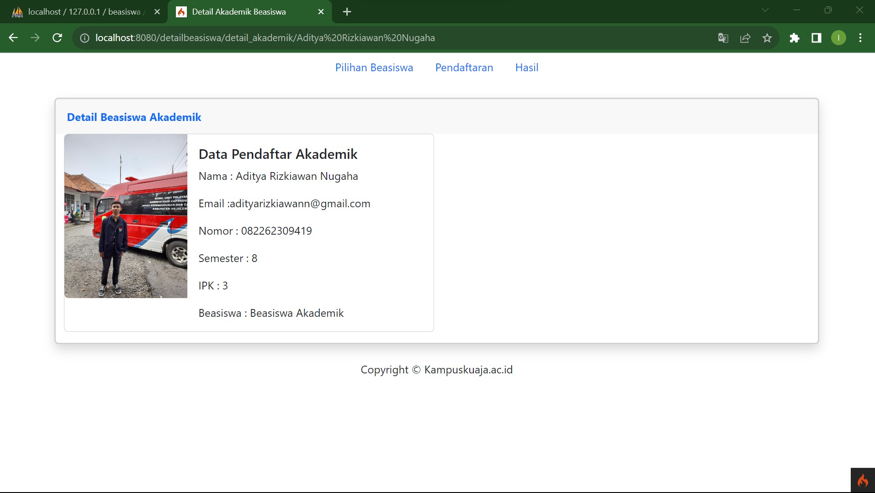This screenshot has width=875, height=493.
Task: Click the phone number 082262309419
Action: coord(276,231)
